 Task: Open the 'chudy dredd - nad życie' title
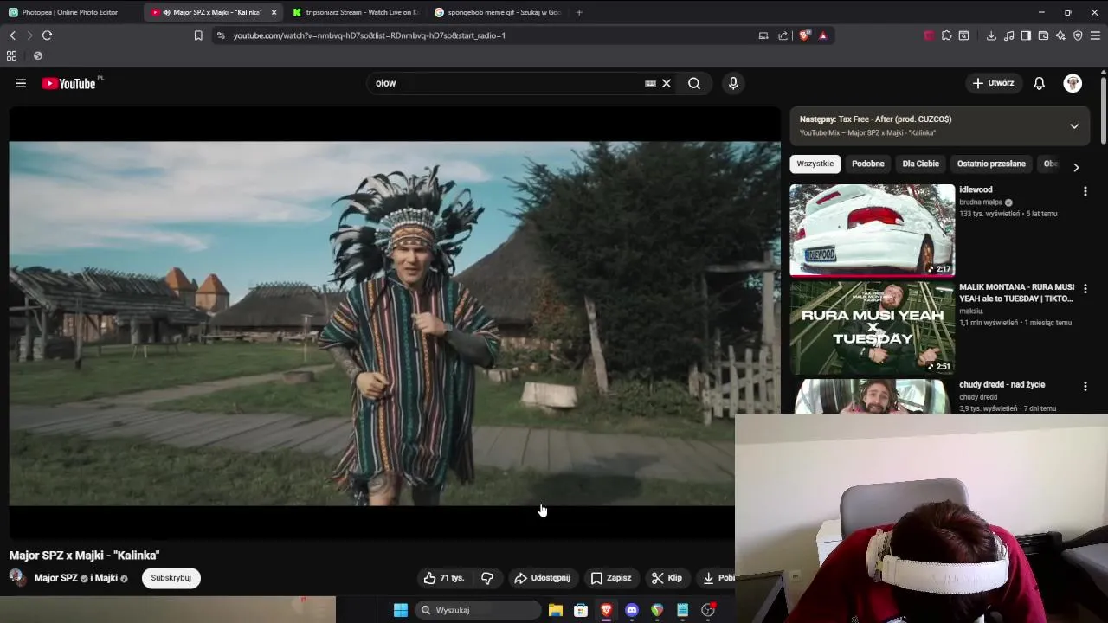click(1002, 384)
